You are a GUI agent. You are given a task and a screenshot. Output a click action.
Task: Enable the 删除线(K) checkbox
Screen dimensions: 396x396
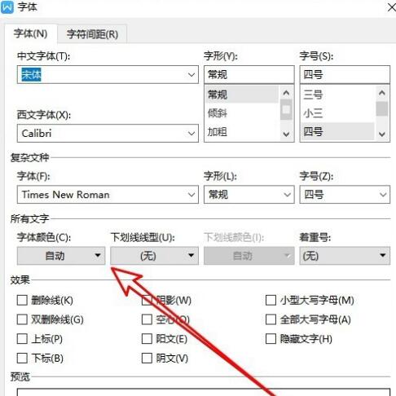point(22,301)
